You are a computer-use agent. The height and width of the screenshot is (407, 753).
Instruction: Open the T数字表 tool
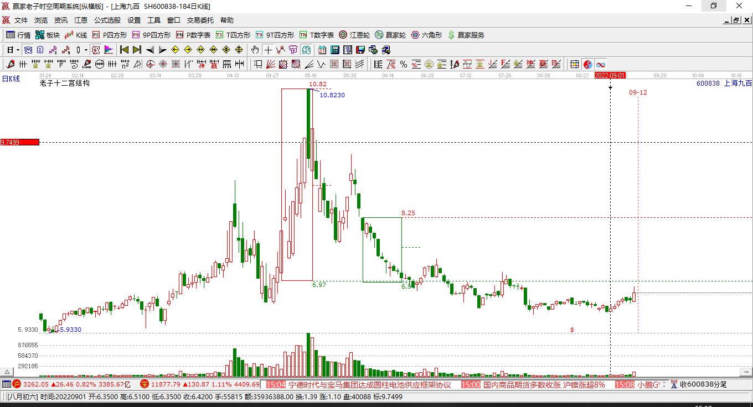pyautogui.click(x=317, y=35)
